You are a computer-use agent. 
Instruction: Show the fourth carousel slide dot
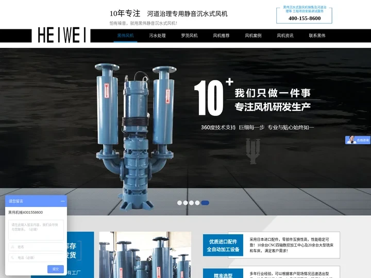[x=197, y=203]
